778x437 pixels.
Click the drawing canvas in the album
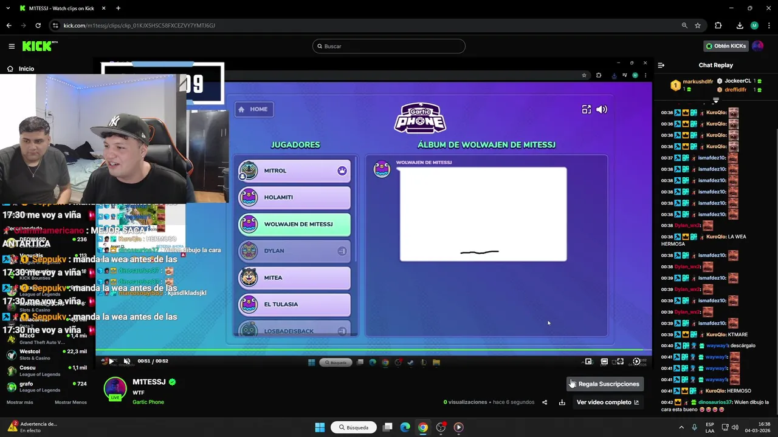pos(483,214)
